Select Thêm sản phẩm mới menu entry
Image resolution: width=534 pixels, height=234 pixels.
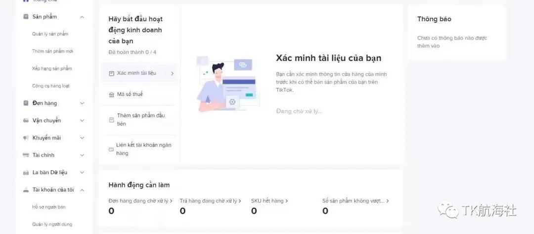52,51
